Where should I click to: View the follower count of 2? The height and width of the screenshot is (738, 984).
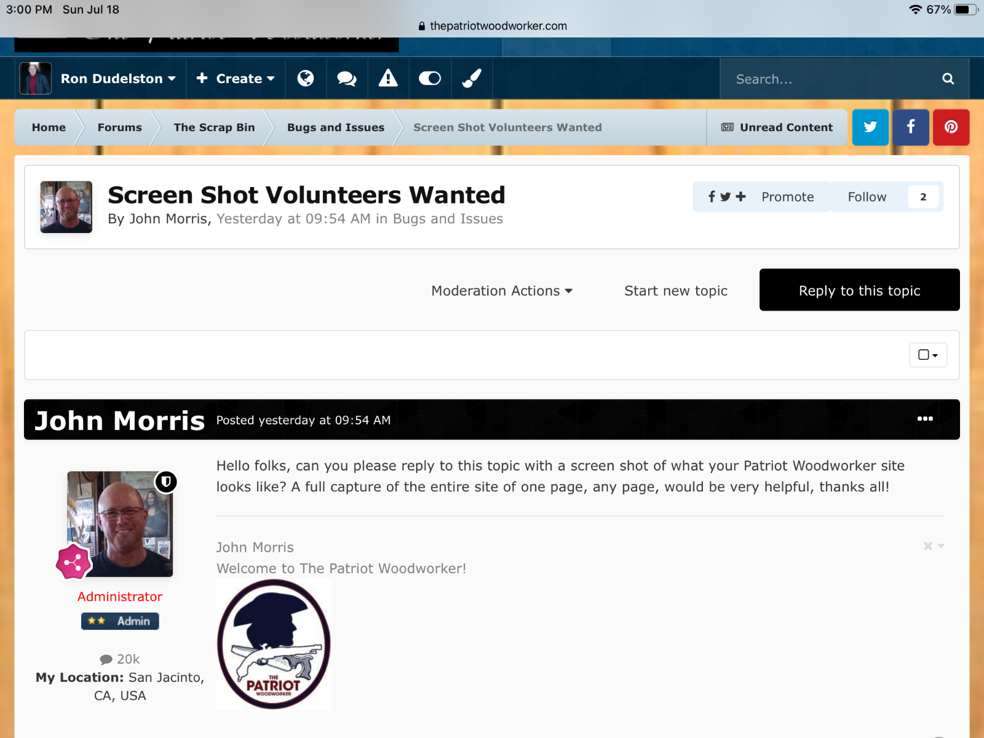pyautogui.click(x=923, y=197)
